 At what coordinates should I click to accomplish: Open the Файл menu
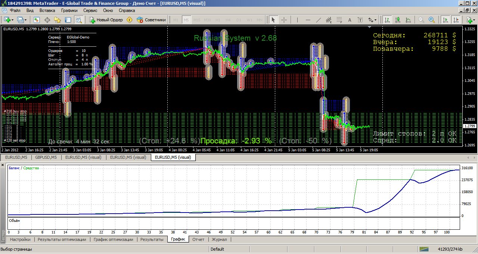coord(15,10)
